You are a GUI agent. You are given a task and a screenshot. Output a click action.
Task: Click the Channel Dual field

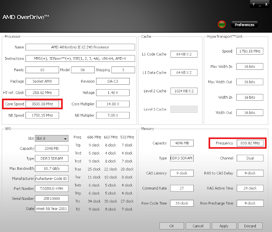(250, 158)
